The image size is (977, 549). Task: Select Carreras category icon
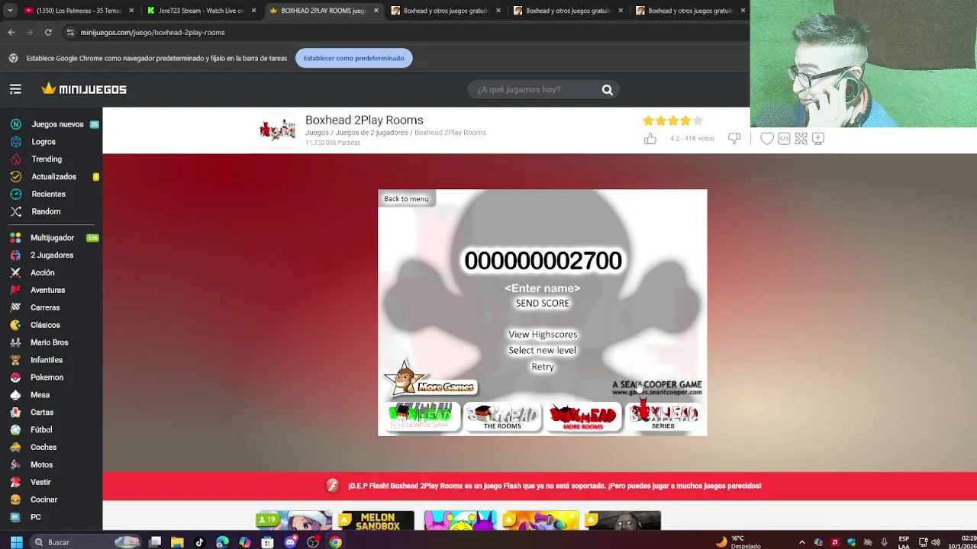(15, 308)
